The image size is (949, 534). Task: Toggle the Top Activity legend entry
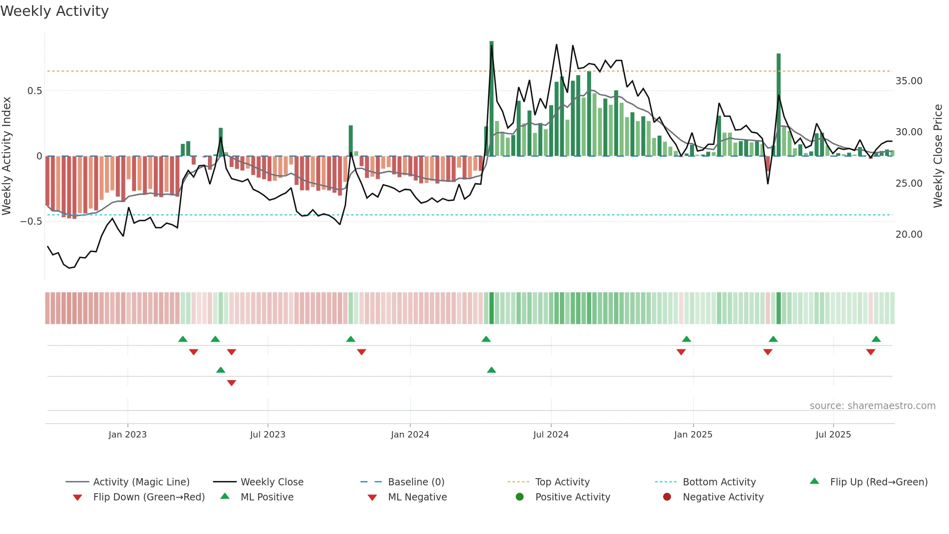point(548,482)
